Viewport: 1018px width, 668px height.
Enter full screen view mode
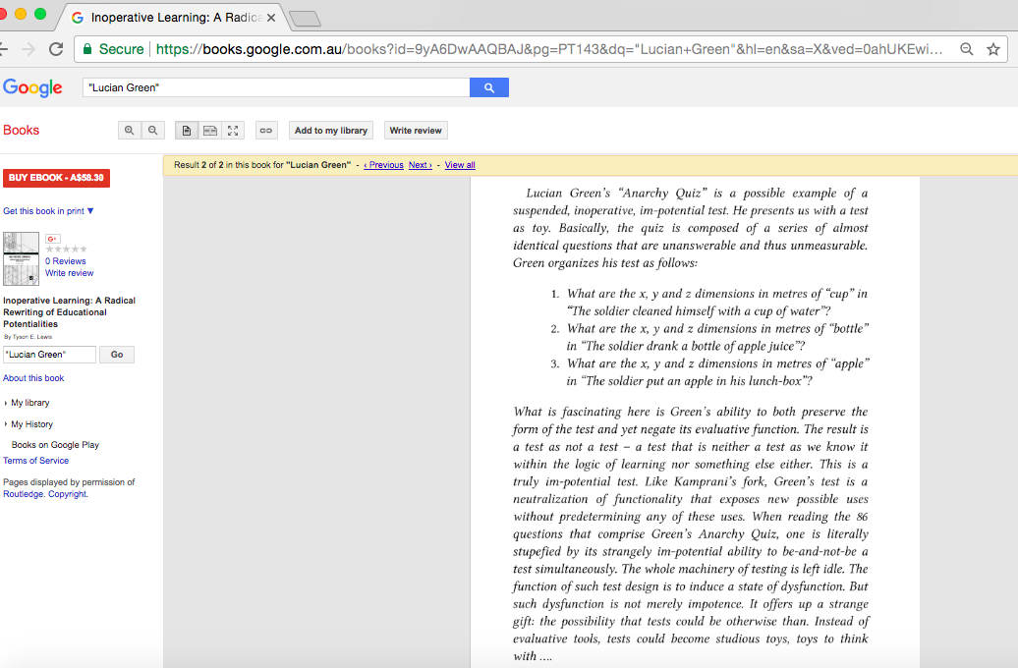coord(233,131)
